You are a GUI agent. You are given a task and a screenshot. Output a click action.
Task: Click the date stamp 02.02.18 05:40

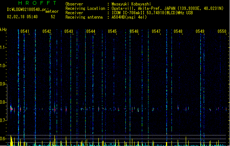[22, 17]
